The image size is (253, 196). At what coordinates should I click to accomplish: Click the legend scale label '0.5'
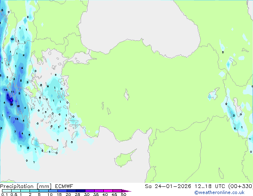tap(14, 194)
